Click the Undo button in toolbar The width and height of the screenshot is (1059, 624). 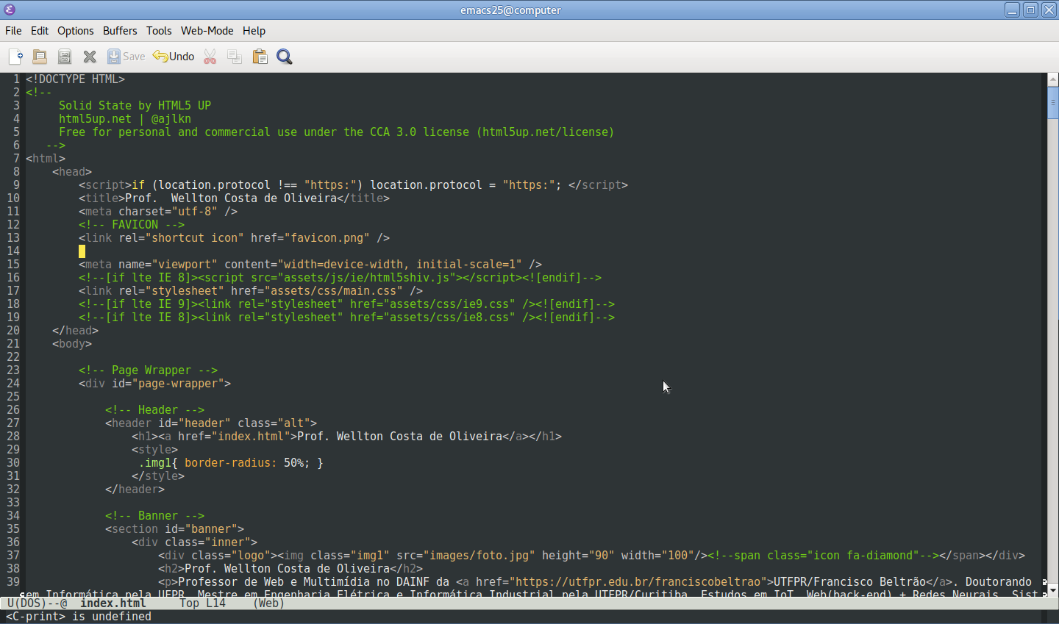pos(174,57)
